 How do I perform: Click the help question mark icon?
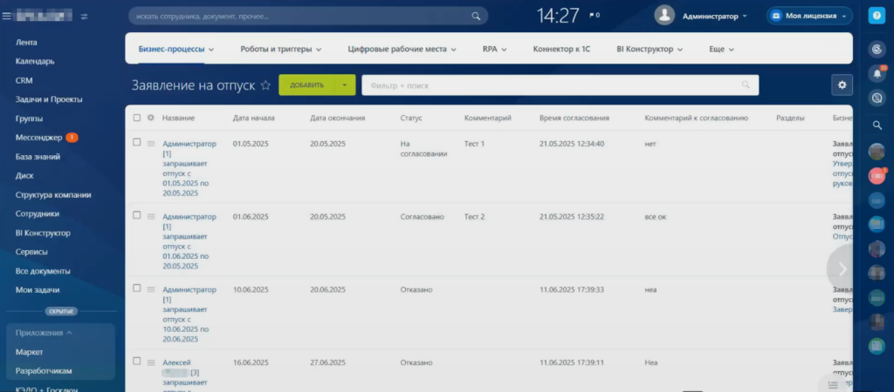tap(877, 16)
